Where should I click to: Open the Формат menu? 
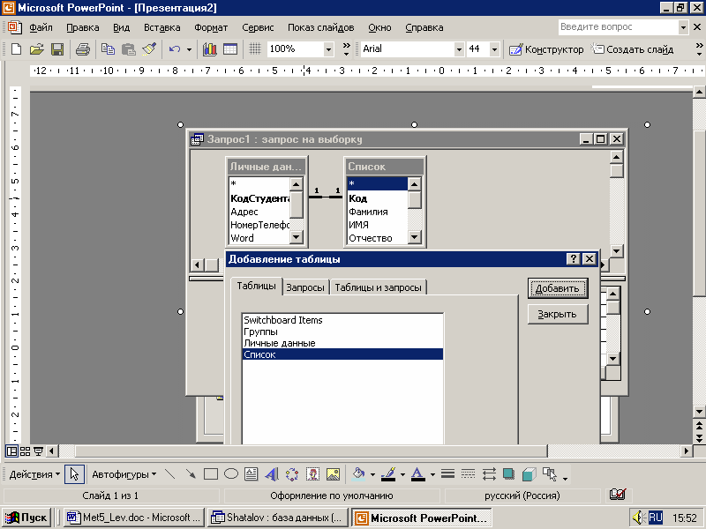(211, 28)
